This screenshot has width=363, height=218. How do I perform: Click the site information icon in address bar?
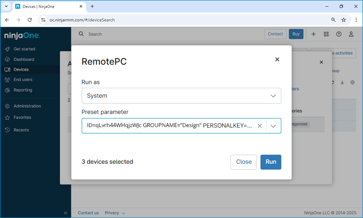43,20
